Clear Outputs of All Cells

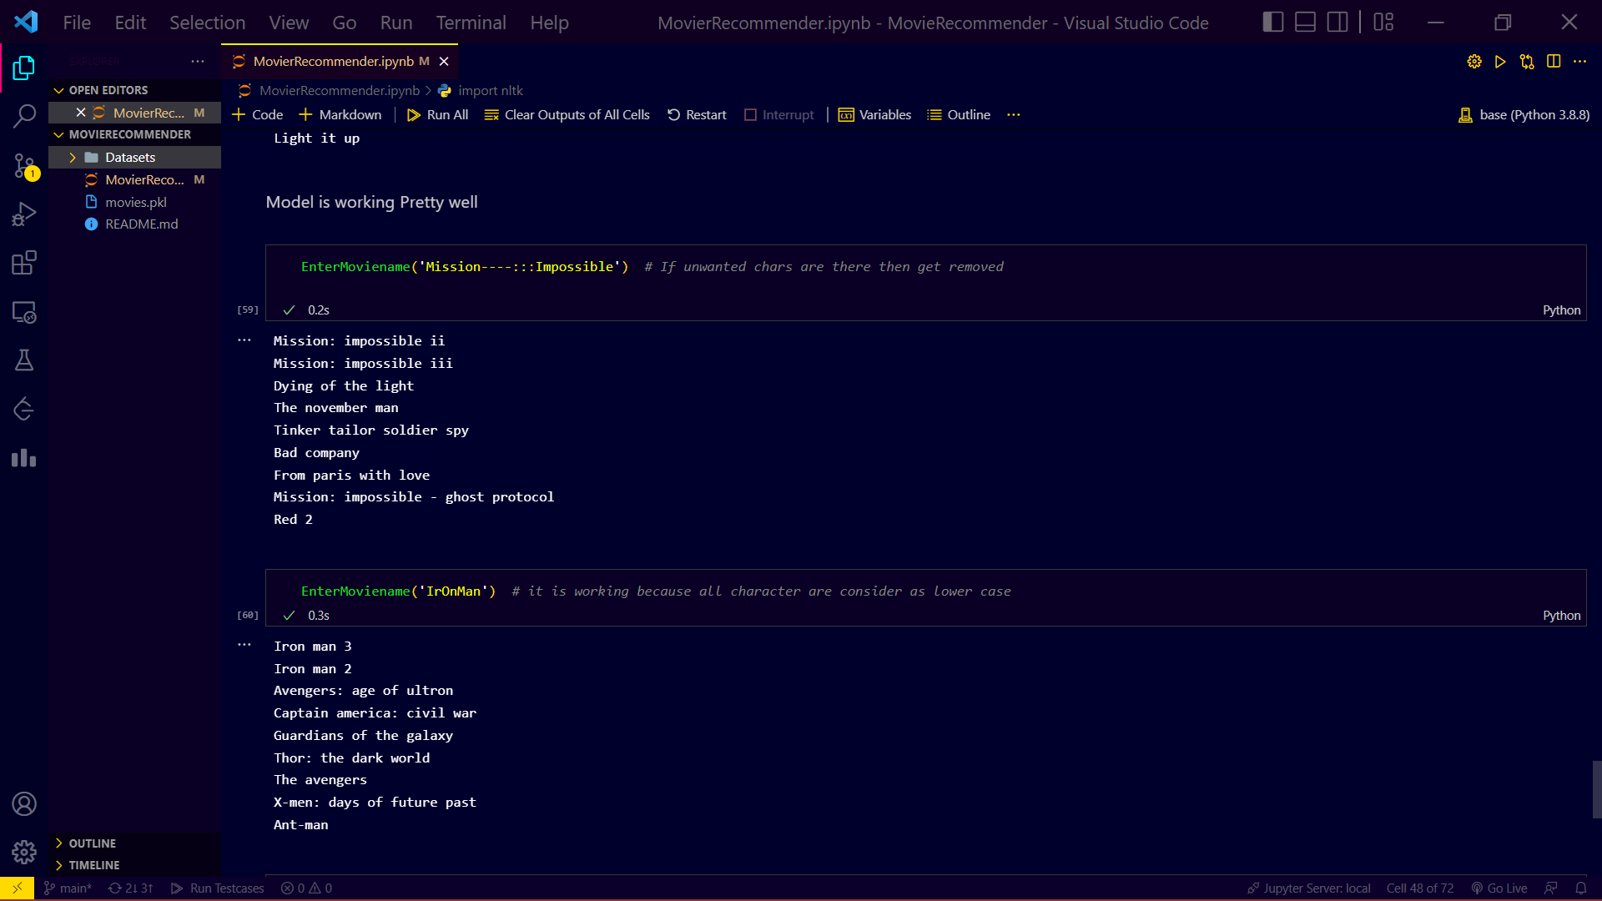click(x=567, y=114)
